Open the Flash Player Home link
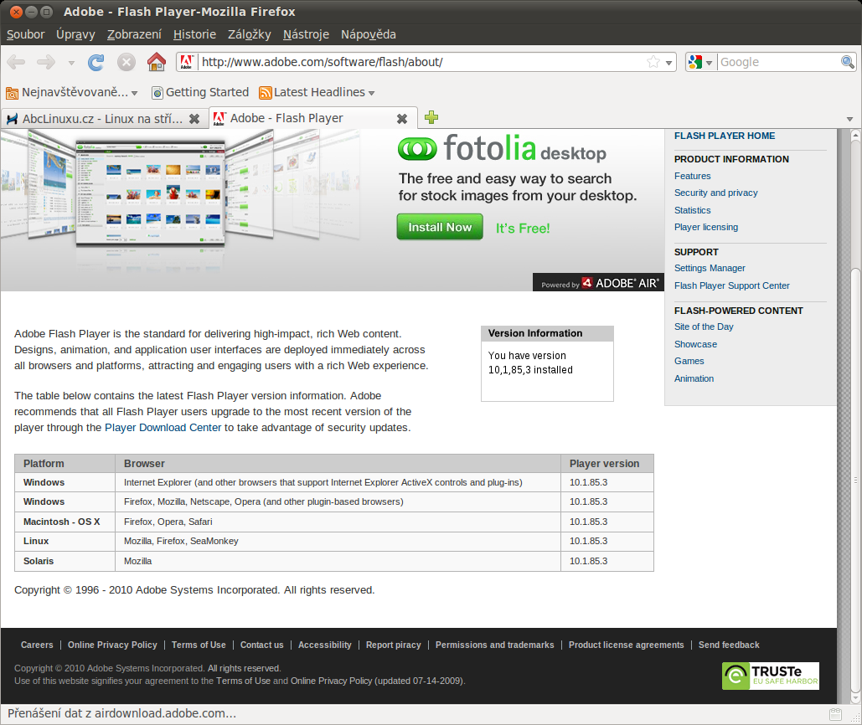 click(x=725, y=136)
